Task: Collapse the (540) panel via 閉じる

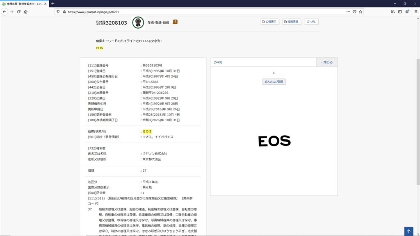Action: pos(327,62)
